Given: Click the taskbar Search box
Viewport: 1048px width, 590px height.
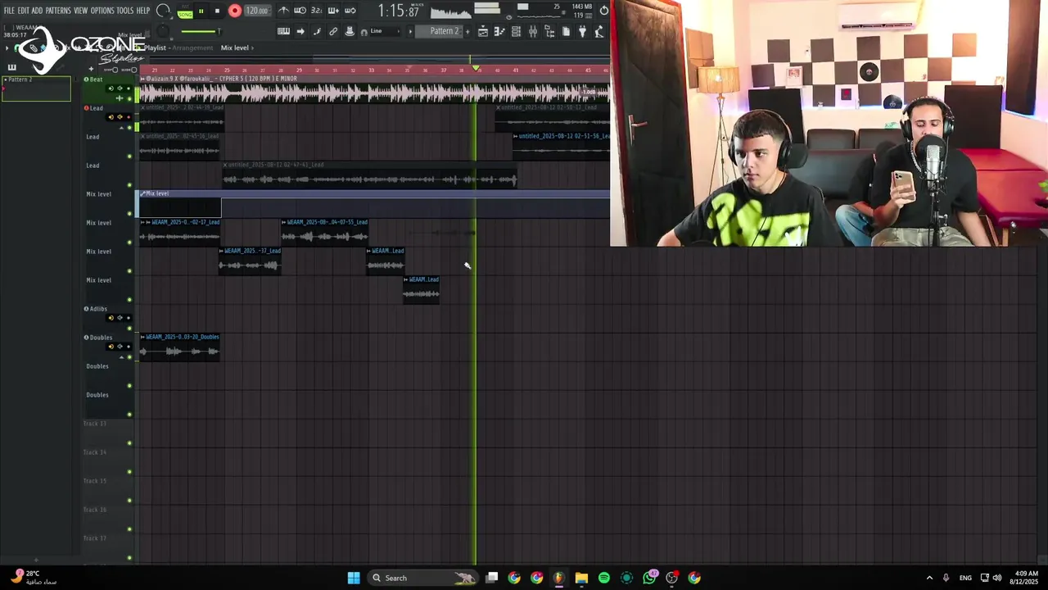Looking at the screenshot, I should (423, 578).
